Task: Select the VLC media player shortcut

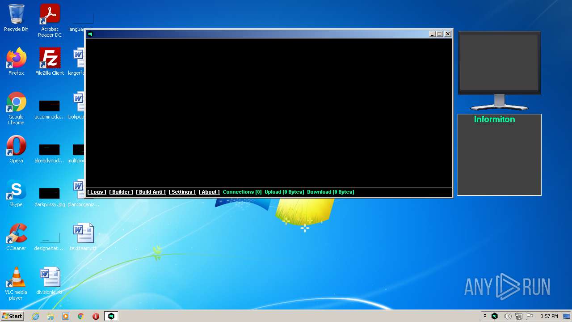Action: pyautogui.click(x=16, y=284)
